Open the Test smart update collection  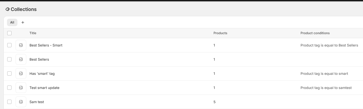coord(45,88)
